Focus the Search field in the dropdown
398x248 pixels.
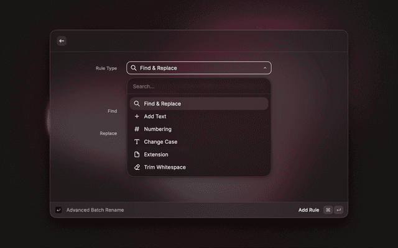(x=198, y=86)
